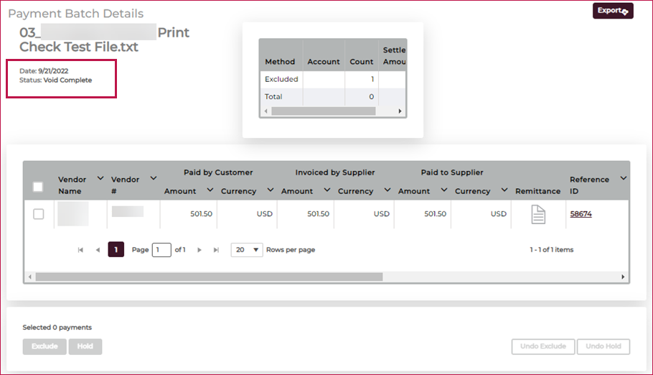Open Paid to Supplier Amount column chevron

point(444,190)
